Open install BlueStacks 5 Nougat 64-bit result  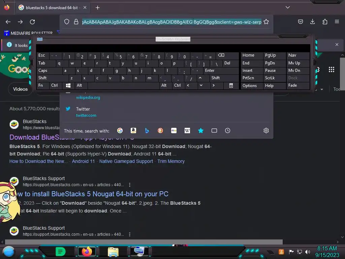[x=93, y=194]
